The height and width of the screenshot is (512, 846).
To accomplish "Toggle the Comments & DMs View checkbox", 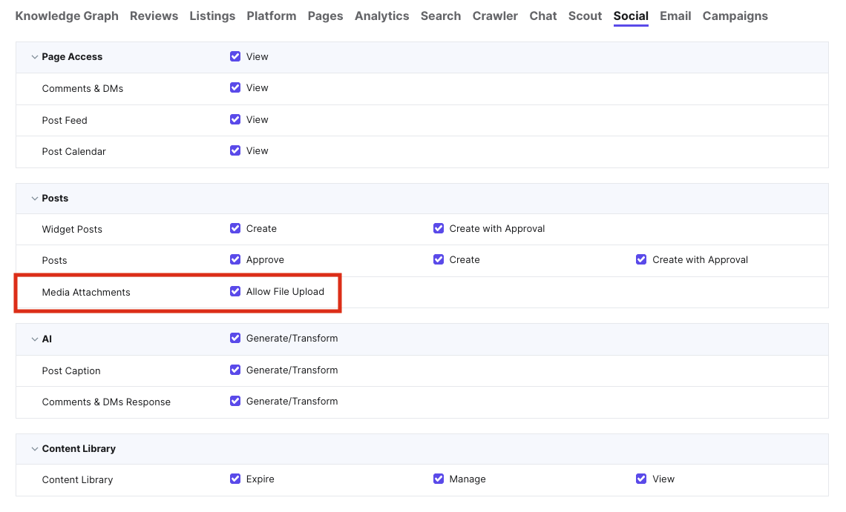I will click(x=235, y=88).
